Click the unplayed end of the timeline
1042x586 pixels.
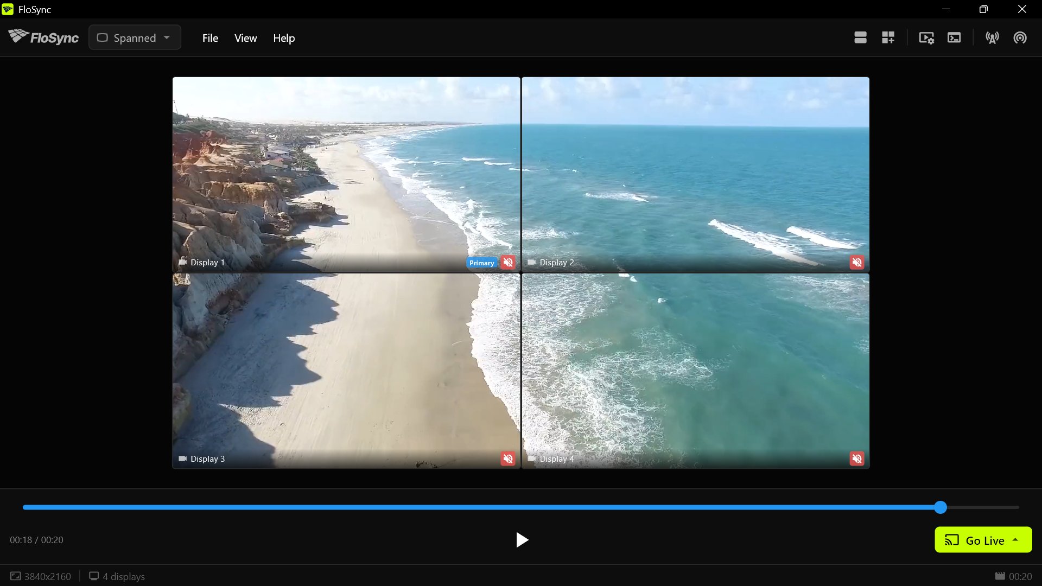983,507
